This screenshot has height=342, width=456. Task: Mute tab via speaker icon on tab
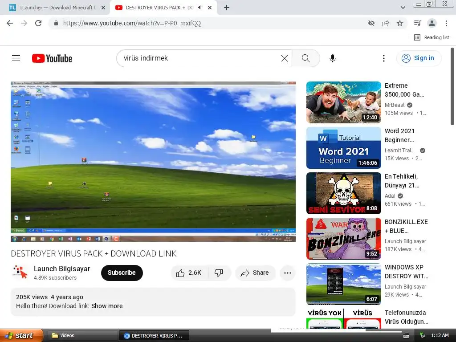pyautogui.click(x=200, y=8)
